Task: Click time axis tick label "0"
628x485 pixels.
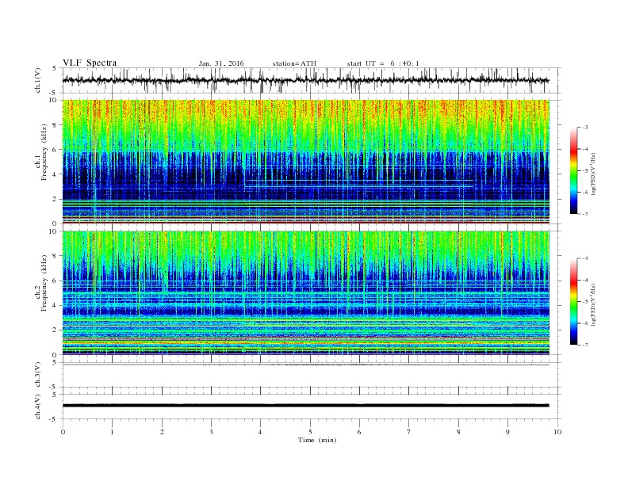Action: point(63,432)
